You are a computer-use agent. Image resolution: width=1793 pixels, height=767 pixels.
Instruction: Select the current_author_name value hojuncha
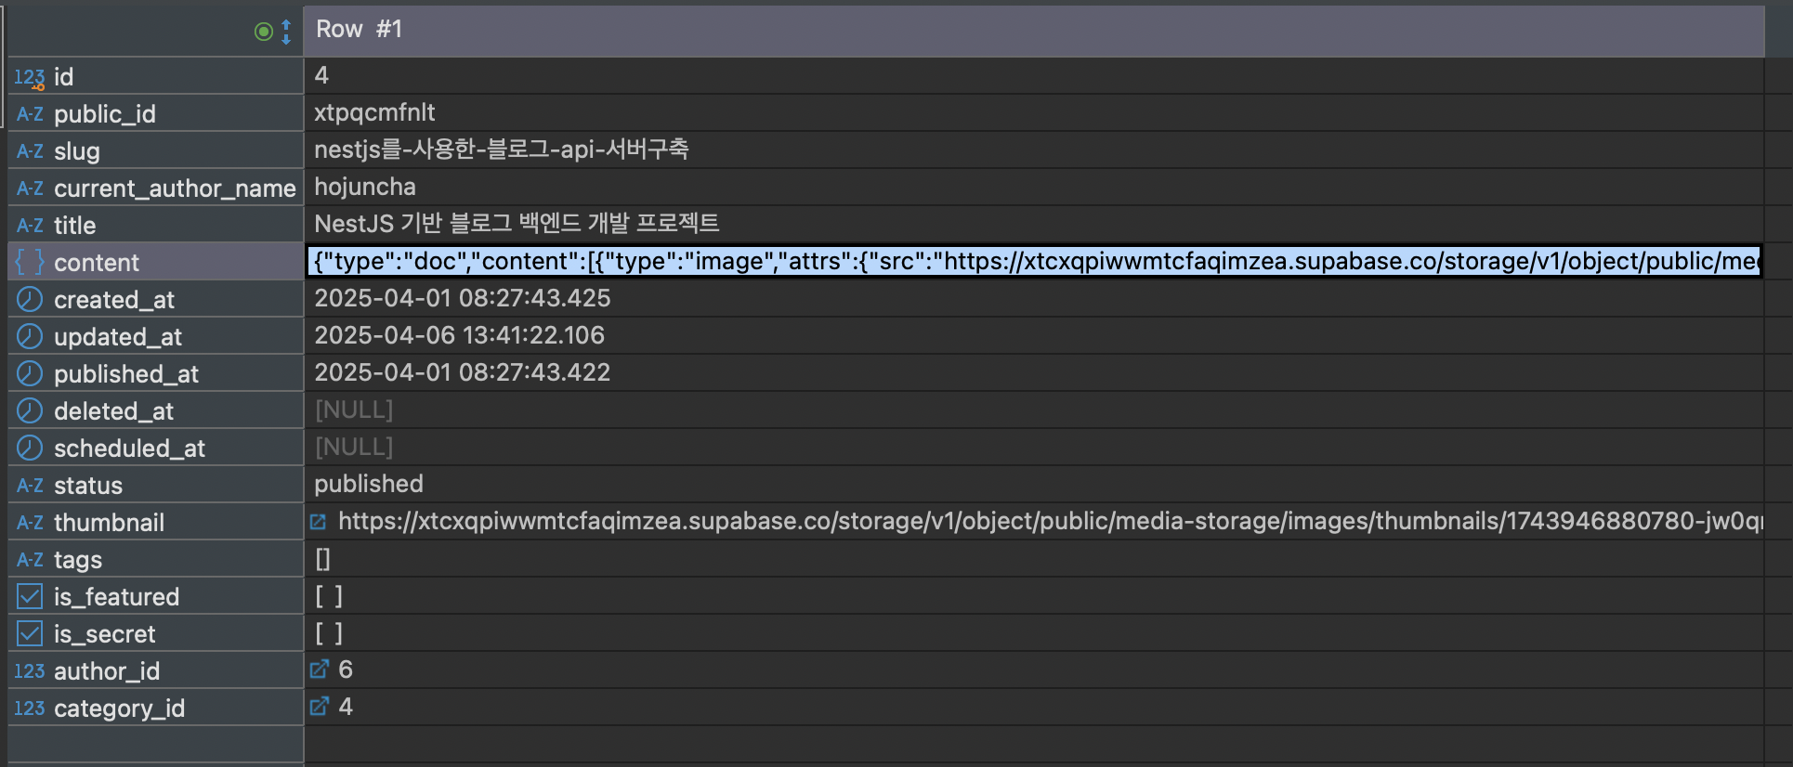[x=365, y=187]
